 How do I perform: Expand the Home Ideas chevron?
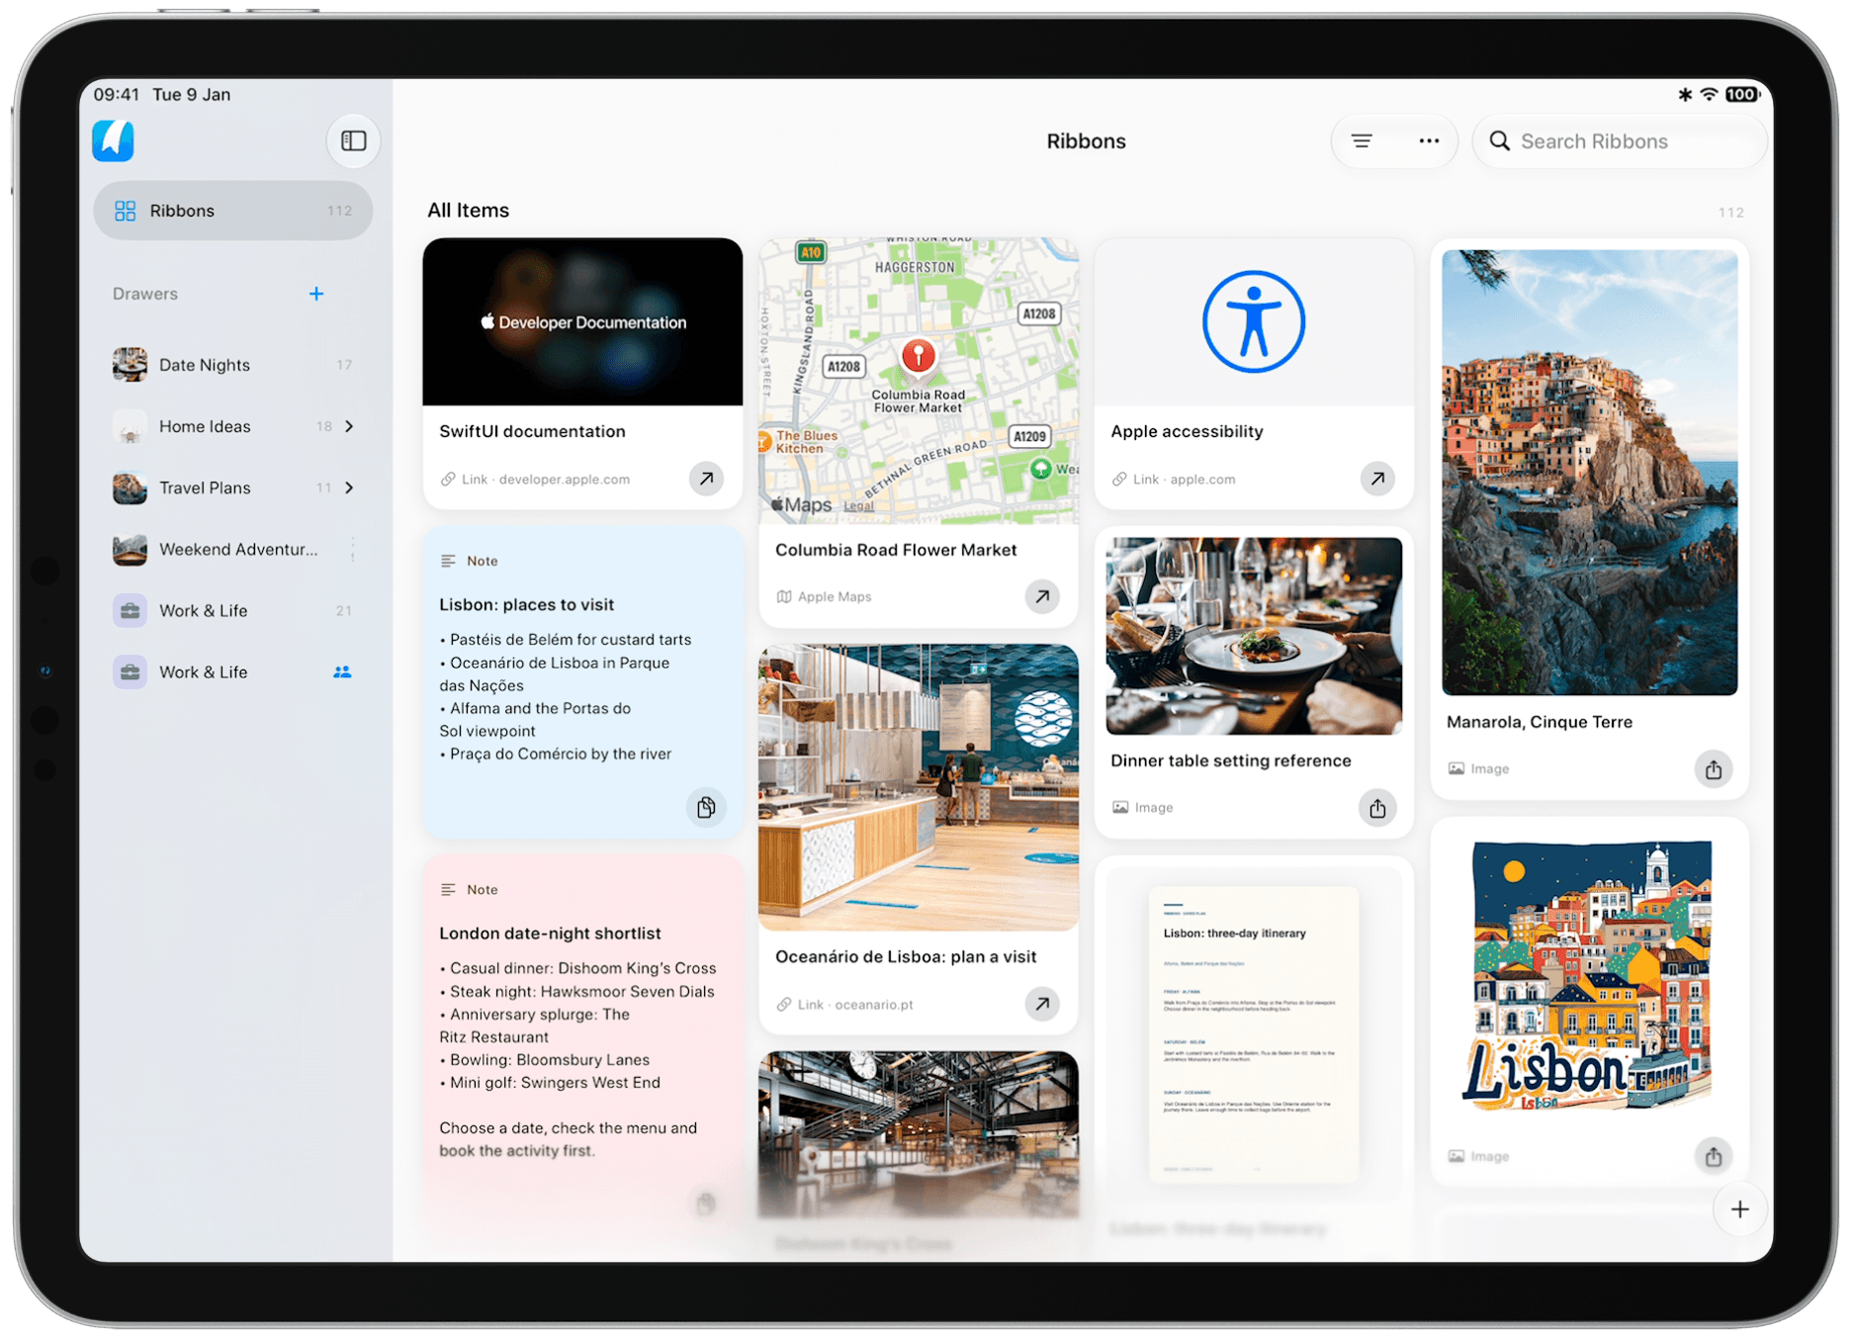[x=349, y=426]
